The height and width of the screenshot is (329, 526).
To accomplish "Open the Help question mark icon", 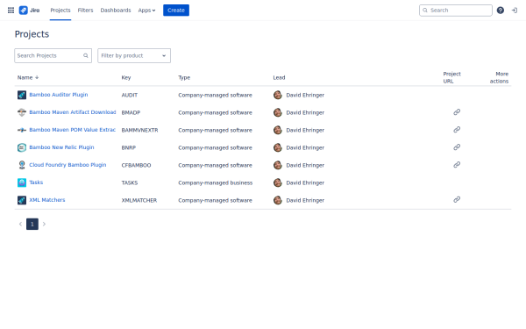I will click(501, 11).
